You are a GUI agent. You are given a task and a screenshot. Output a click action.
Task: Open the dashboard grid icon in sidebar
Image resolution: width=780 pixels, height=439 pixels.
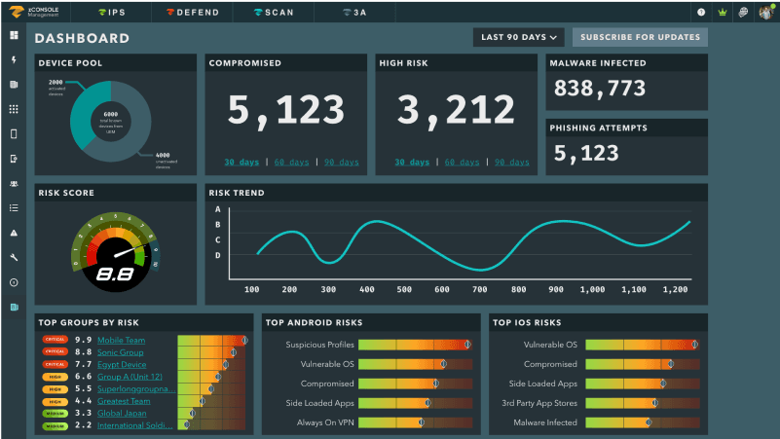point(14,35)
